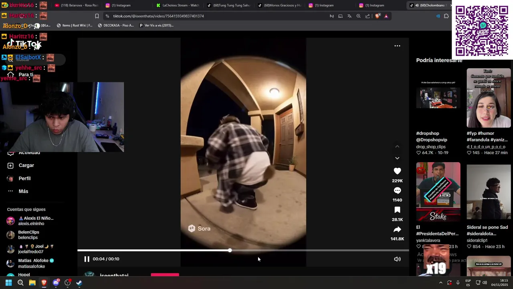The image size is (513, 289).
Task: Click the Brave browser taskbar icon
Action: (44, 283)
